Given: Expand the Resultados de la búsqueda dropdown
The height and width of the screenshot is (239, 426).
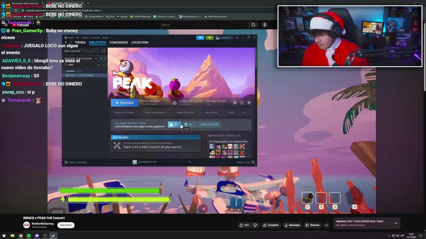Looking at the screenshot, I should (x=80, y=58).
